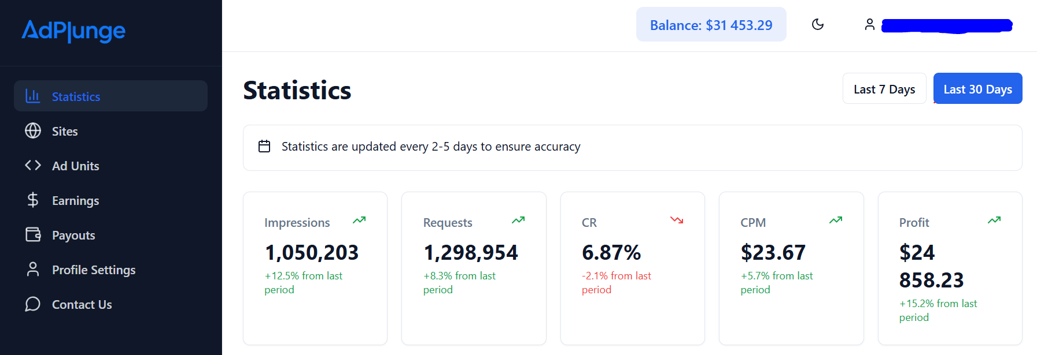This screenshot has height=355, width=1037.
Task: Click the CPM upward trend icon
Action: coord(836,220)
